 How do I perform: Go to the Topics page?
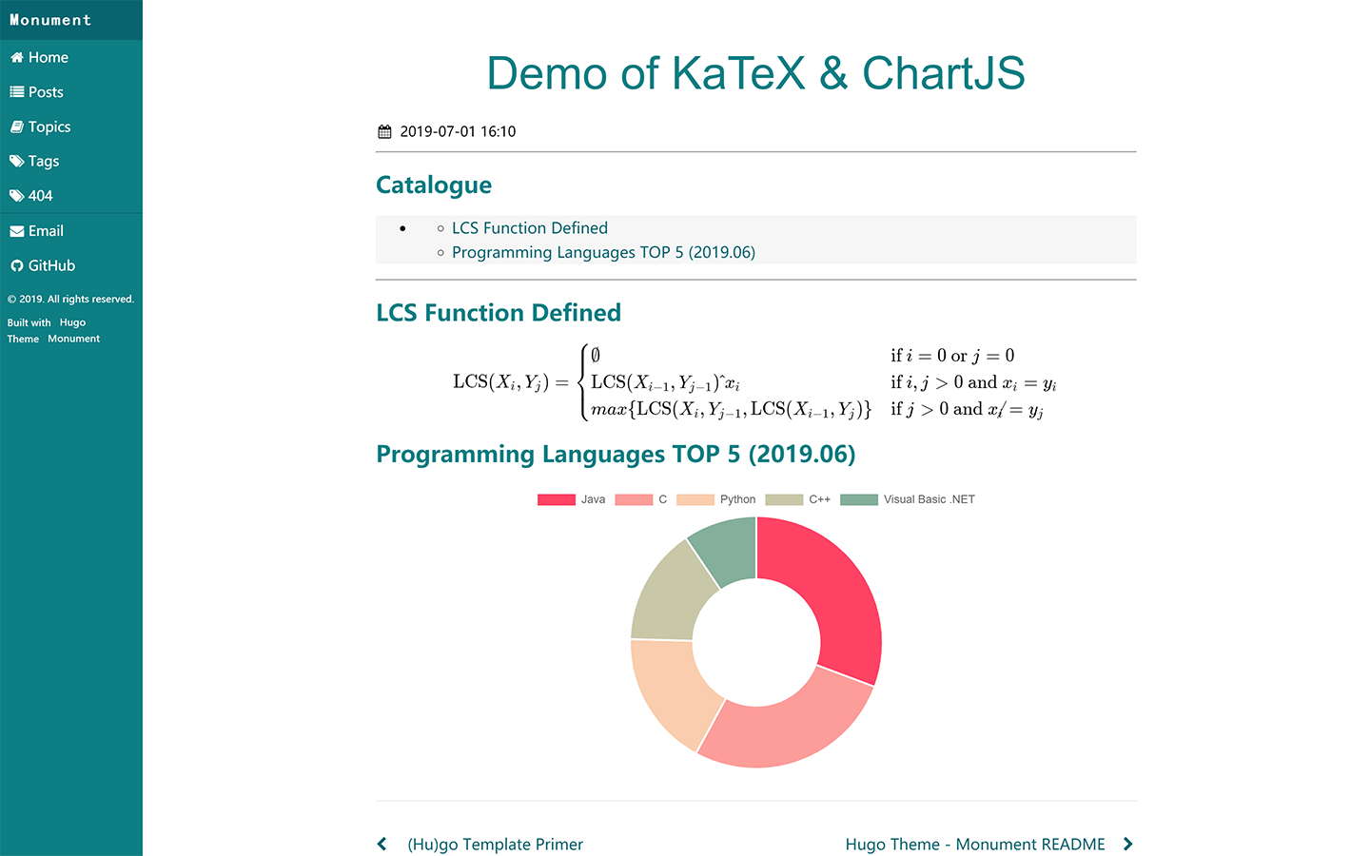pyautogui.click(x=71, y=126)
